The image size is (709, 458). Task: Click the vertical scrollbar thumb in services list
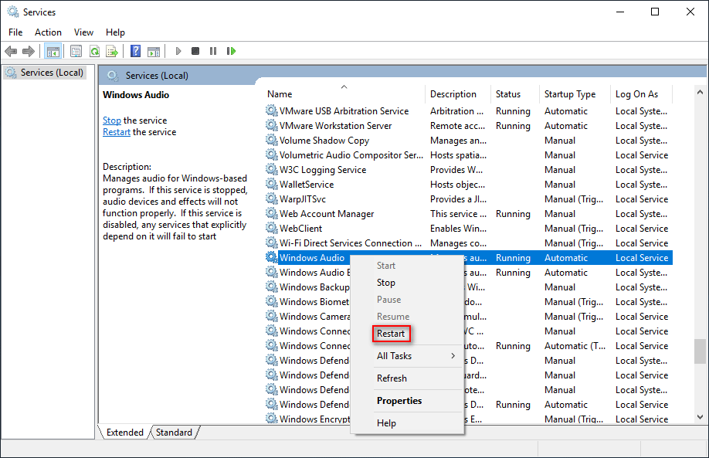point(700,351)
